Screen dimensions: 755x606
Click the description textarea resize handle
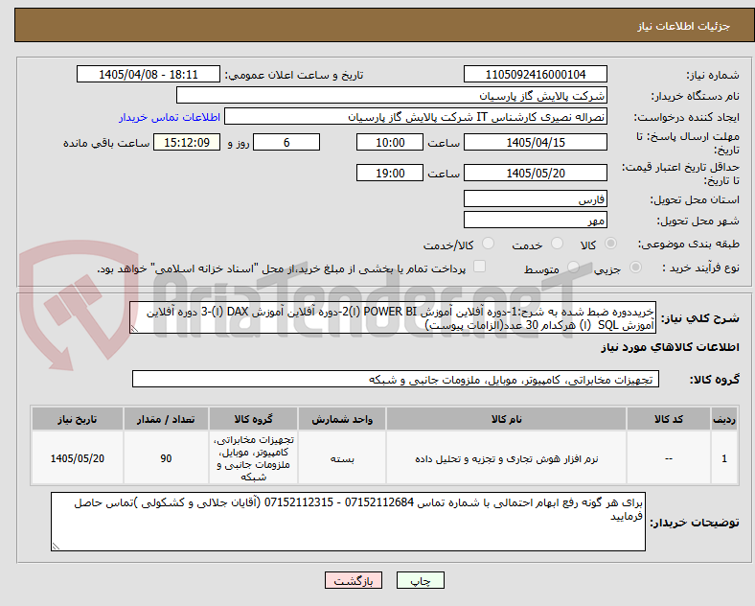tap(134, 329)
